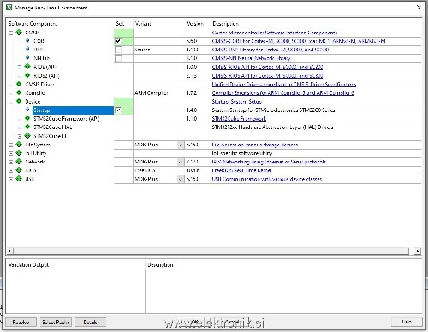Image resolution: width=428 pixels, height=332 pixels.
Task: Uncheck the Device Startup checkbox
Action: click(118, 110)
